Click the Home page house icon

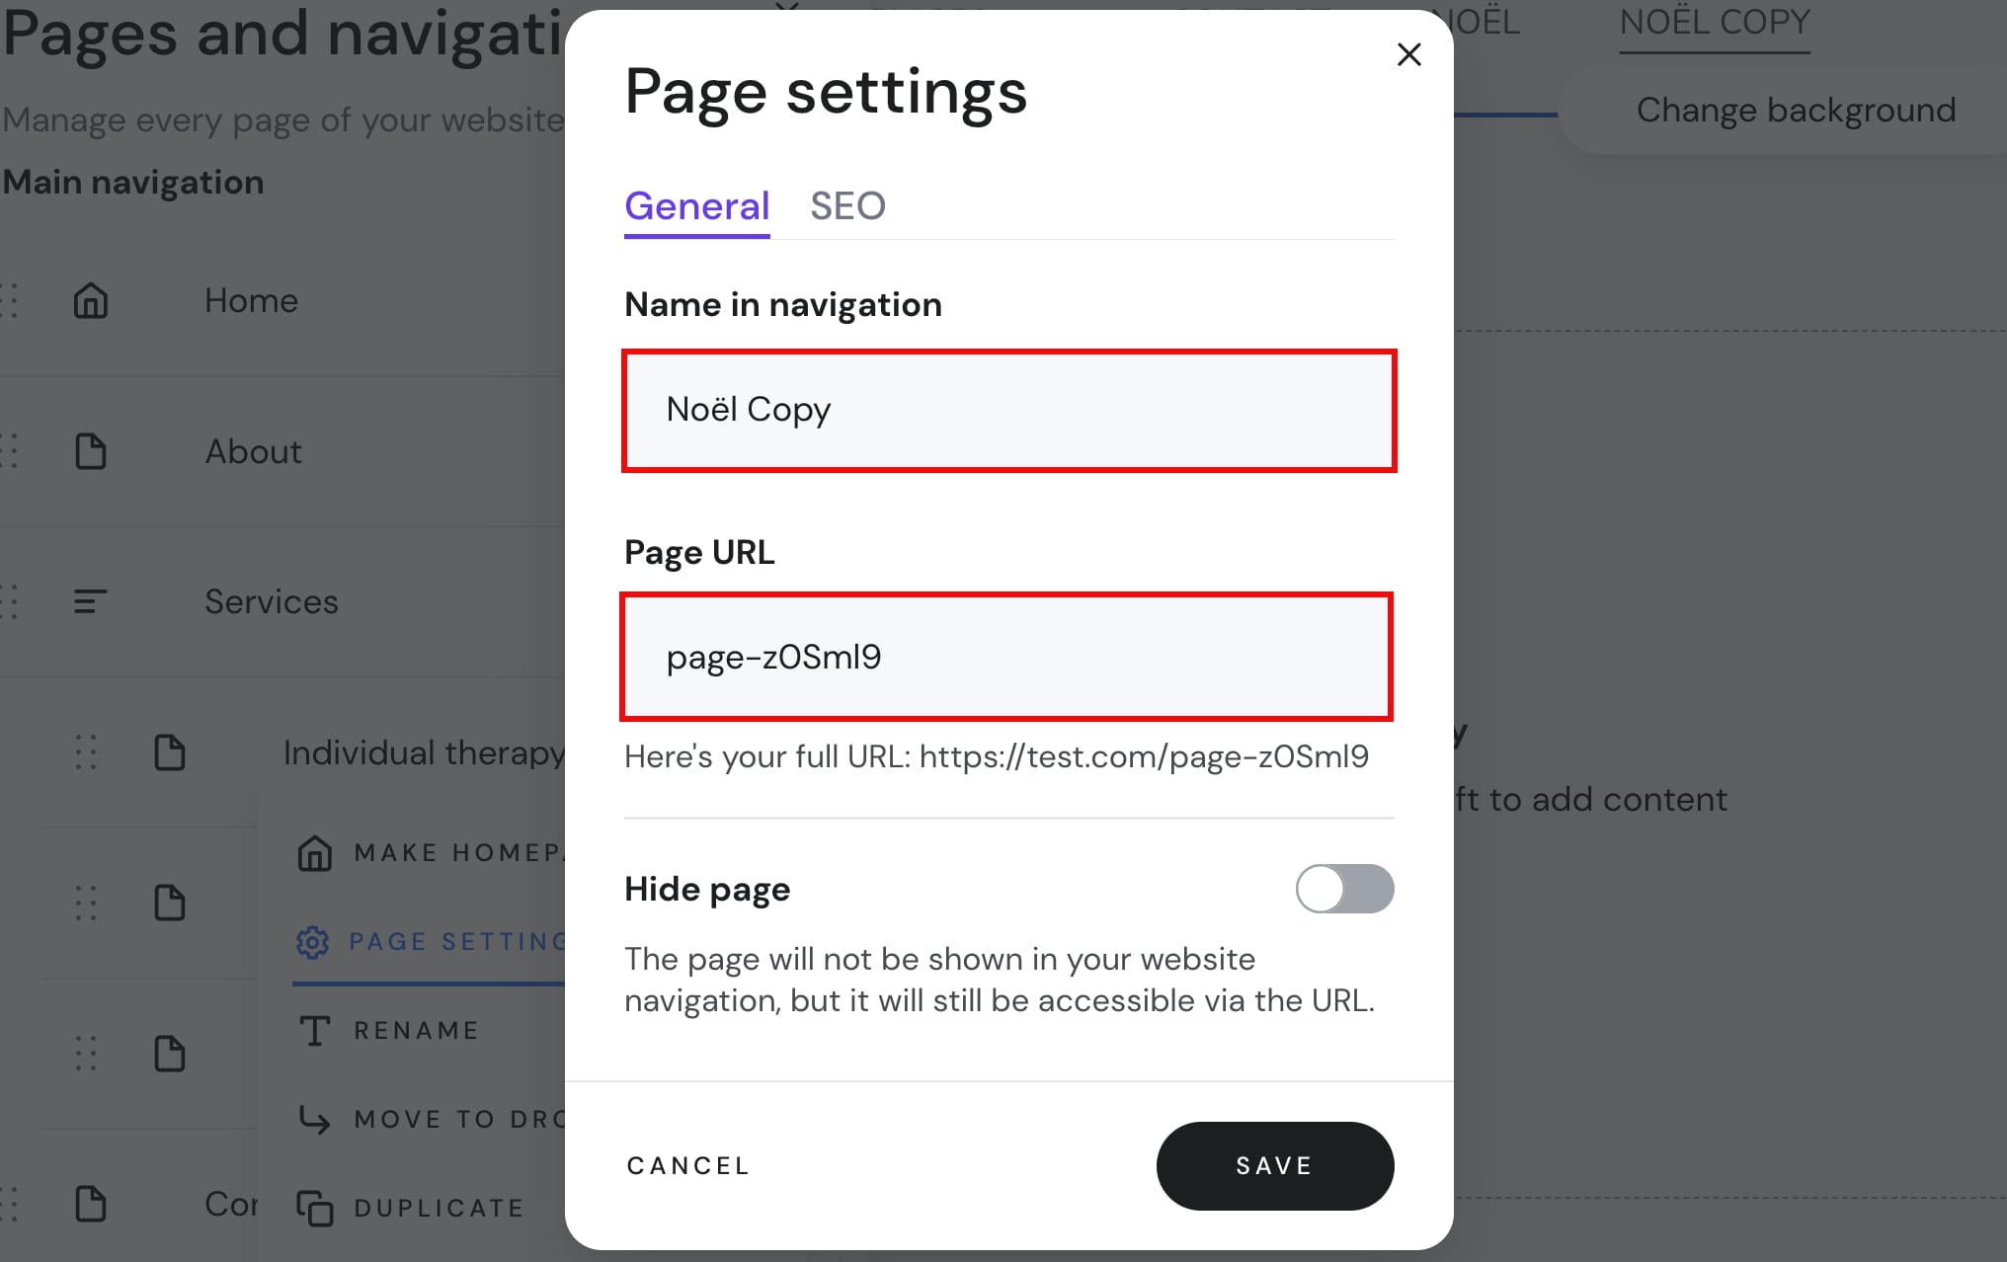click(91, 301)
